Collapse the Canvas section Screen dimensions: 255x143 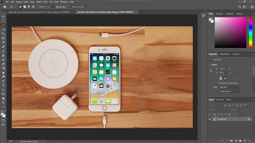pos(209,65)
